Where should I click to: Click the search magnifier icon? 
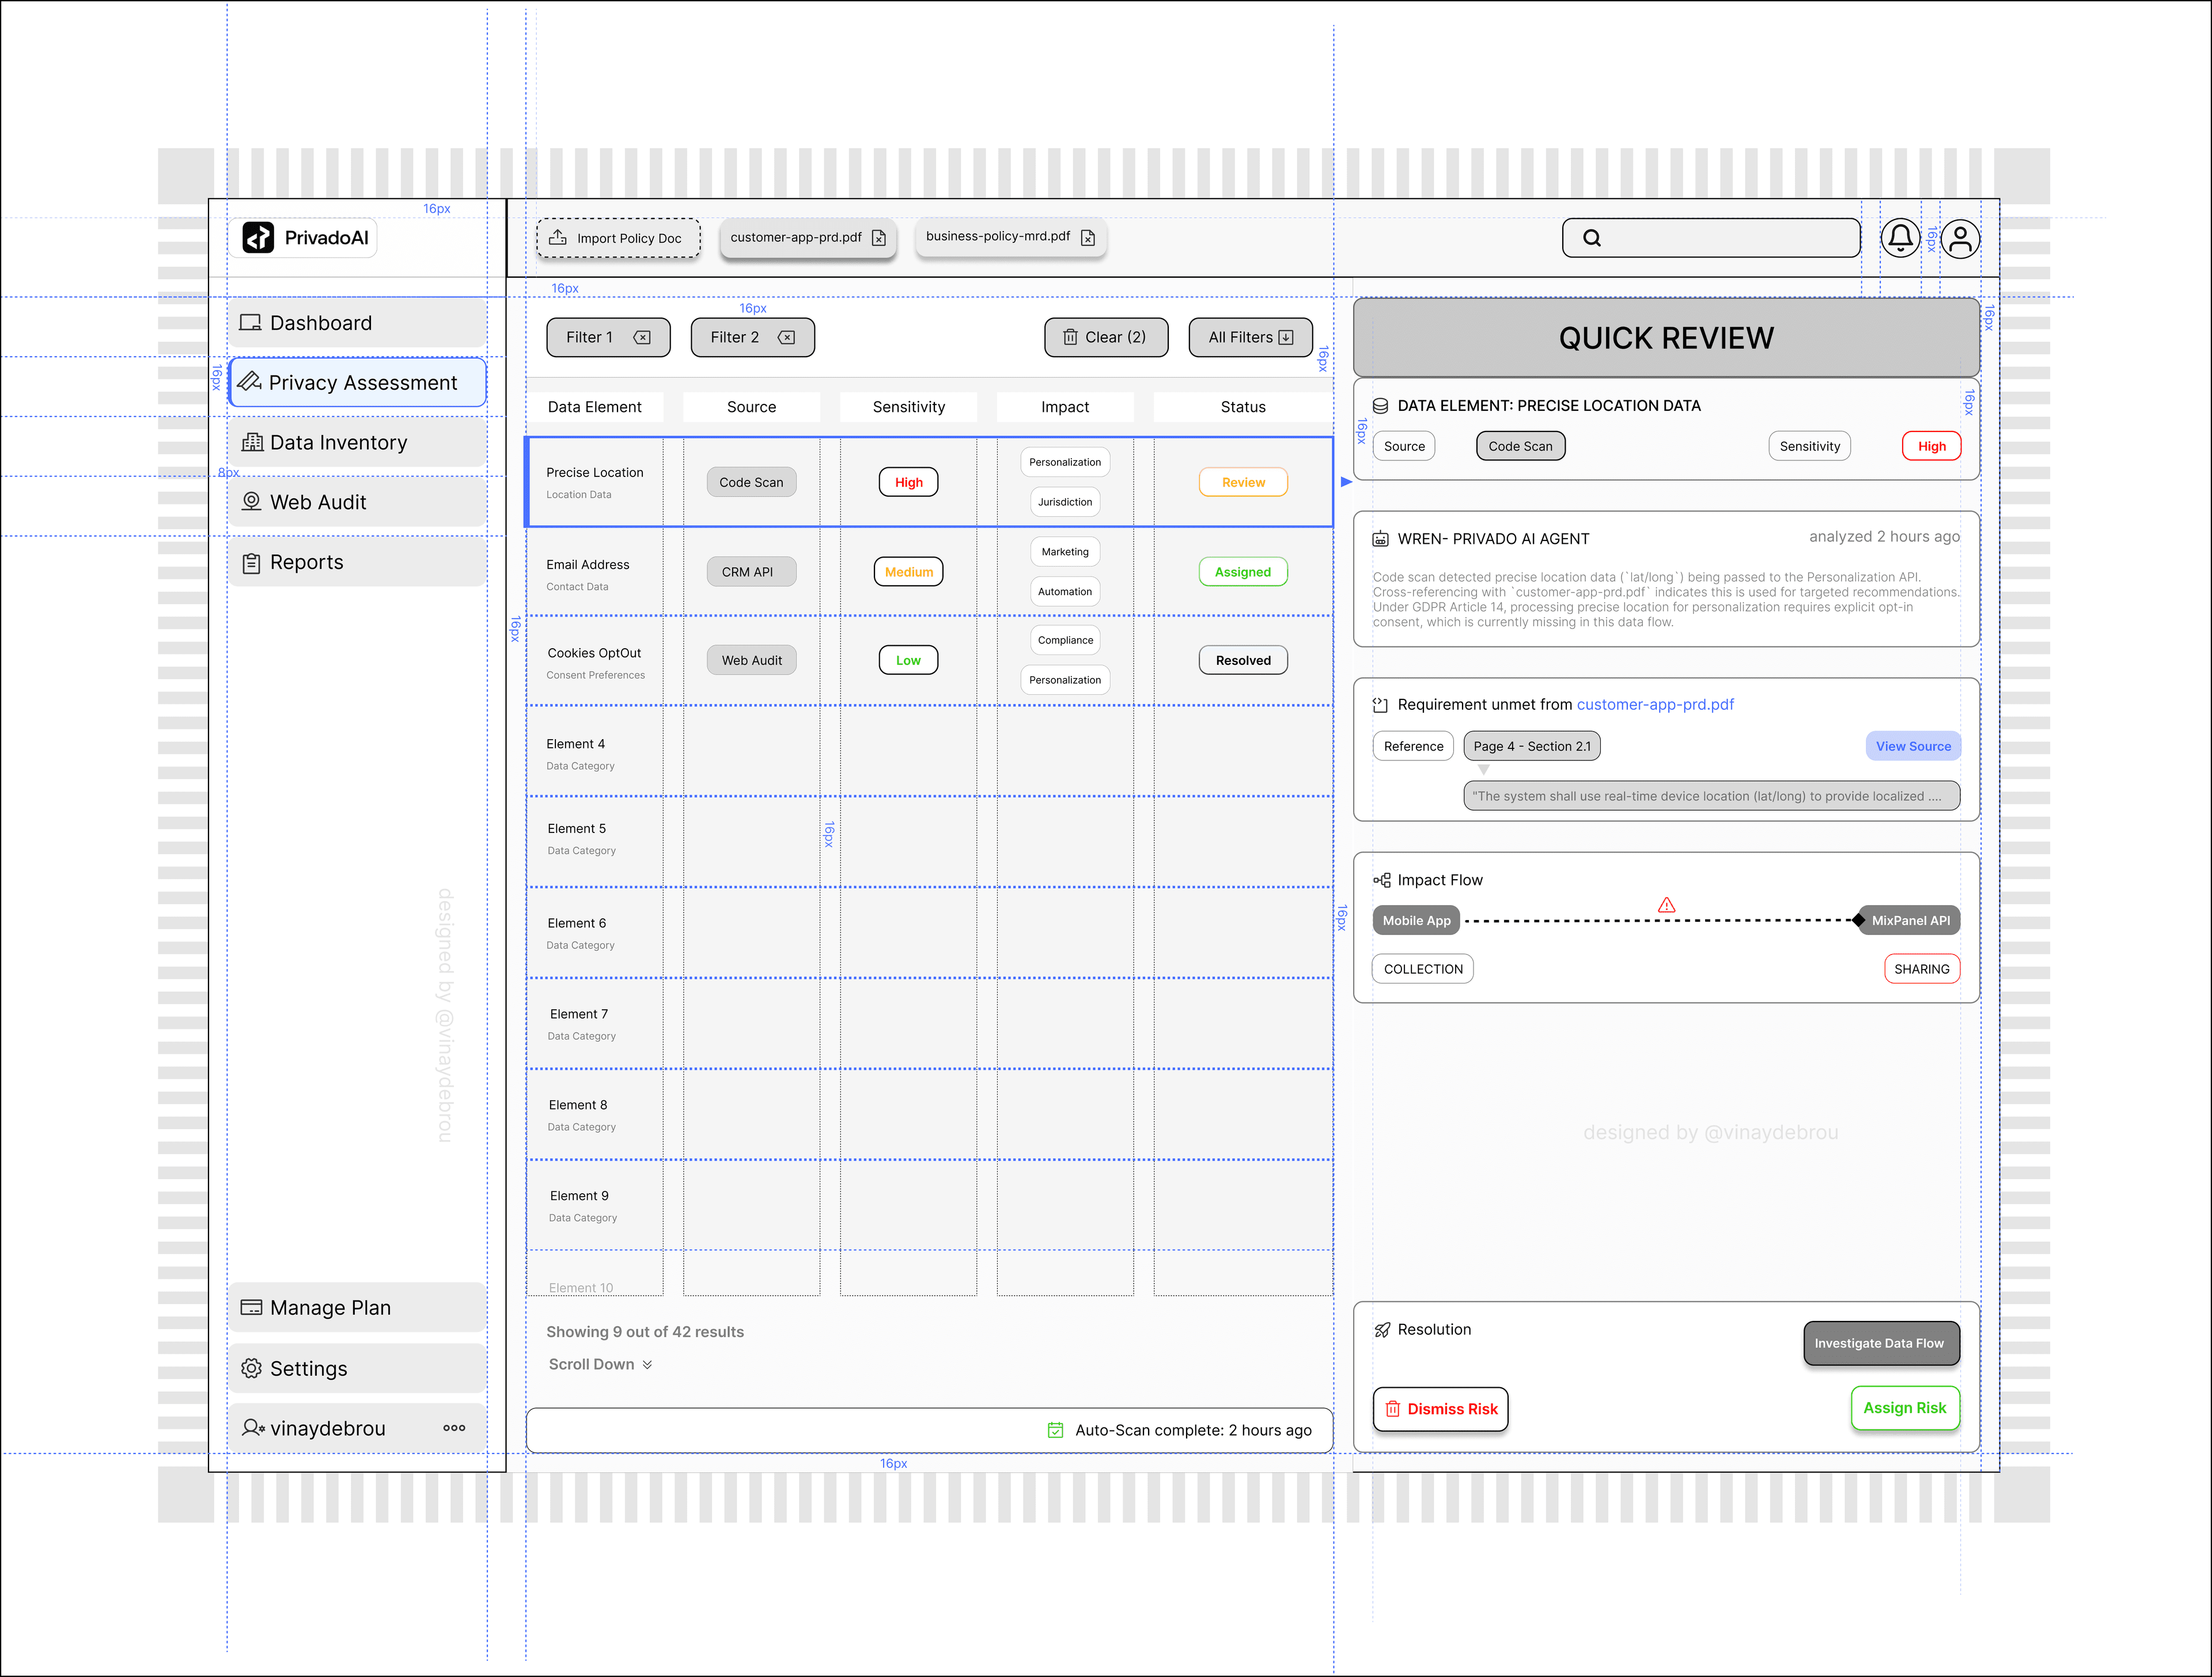click(1592, 238)
